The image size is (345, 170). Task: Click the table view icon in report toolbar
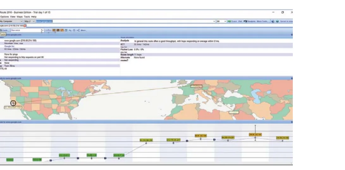pos(66,30)
